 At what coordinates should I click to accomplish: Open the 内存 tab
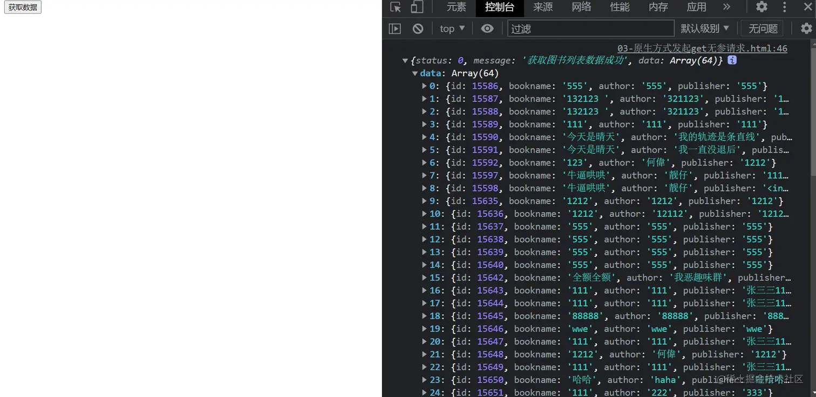[658, 7]
